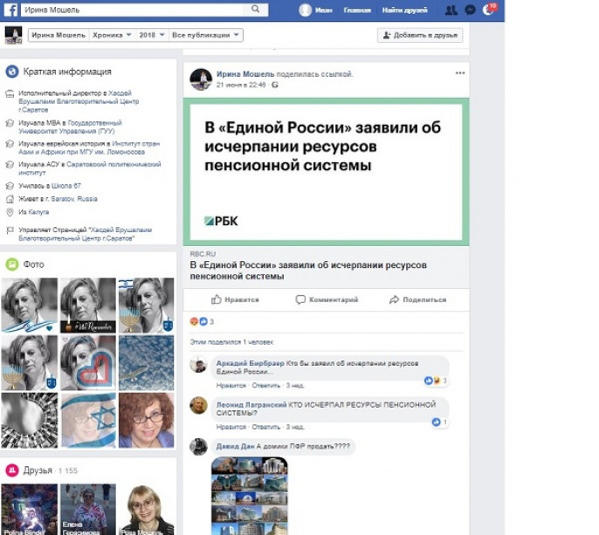Click the search magnifier icon

point(255,10)
